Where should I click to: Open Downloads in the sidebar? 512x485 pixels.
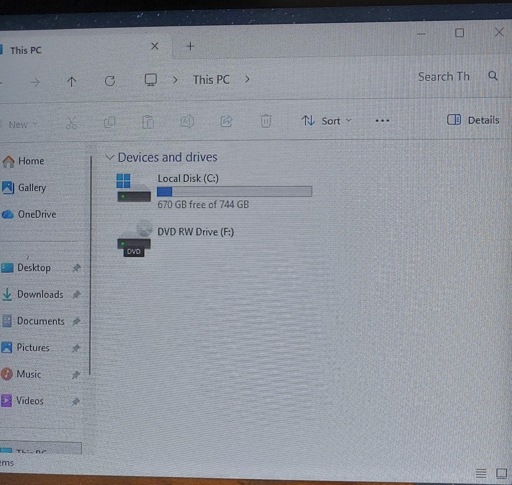(32, 294)
